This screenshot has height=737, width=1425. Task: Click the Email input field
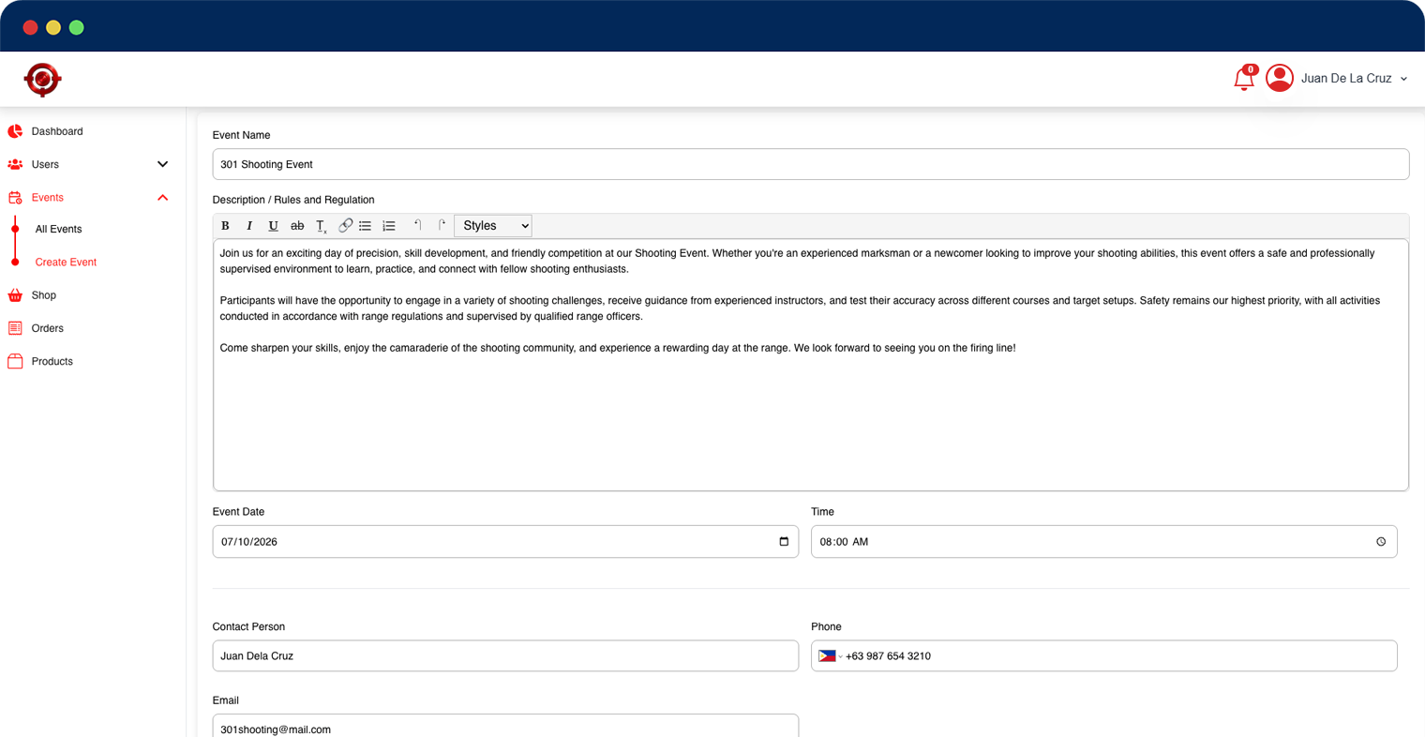pyautogui.click(x=505, y=727)
